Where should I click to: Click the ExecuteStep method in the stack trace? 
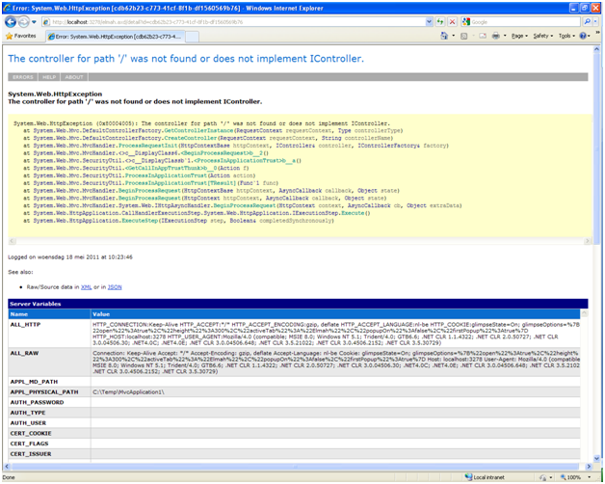click(x=140, y=221)
